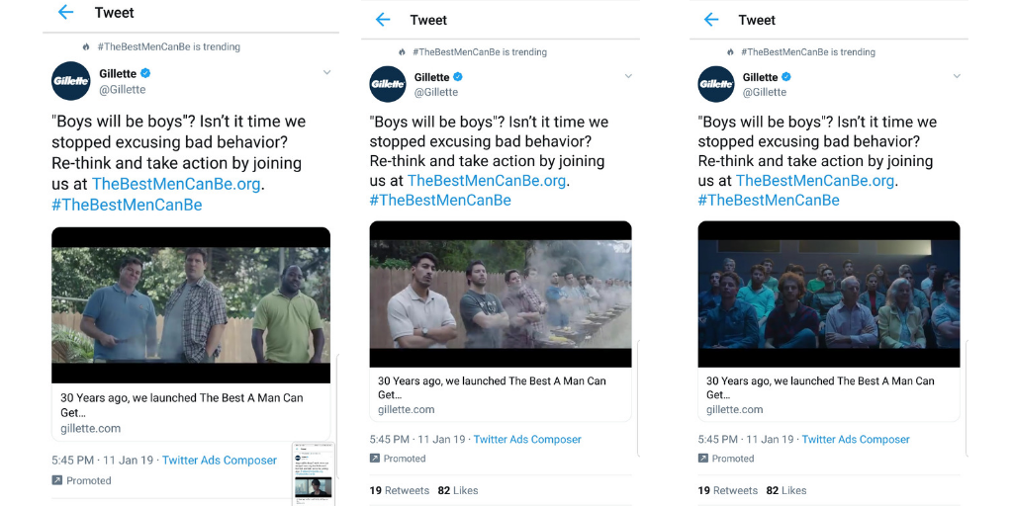The height and width of the screenshot is (506, 1013).
Task: Click the Promoted arrow icon in left tweet
Action: tap(56, 480)
